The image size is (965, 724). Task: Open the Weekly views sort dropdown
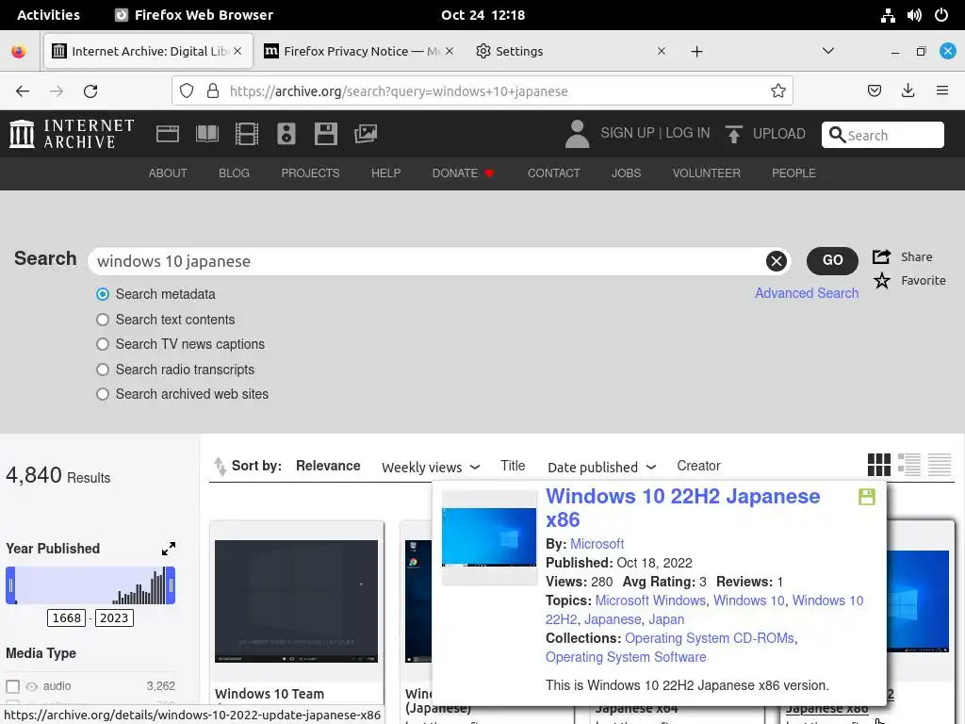pos(430,468)
